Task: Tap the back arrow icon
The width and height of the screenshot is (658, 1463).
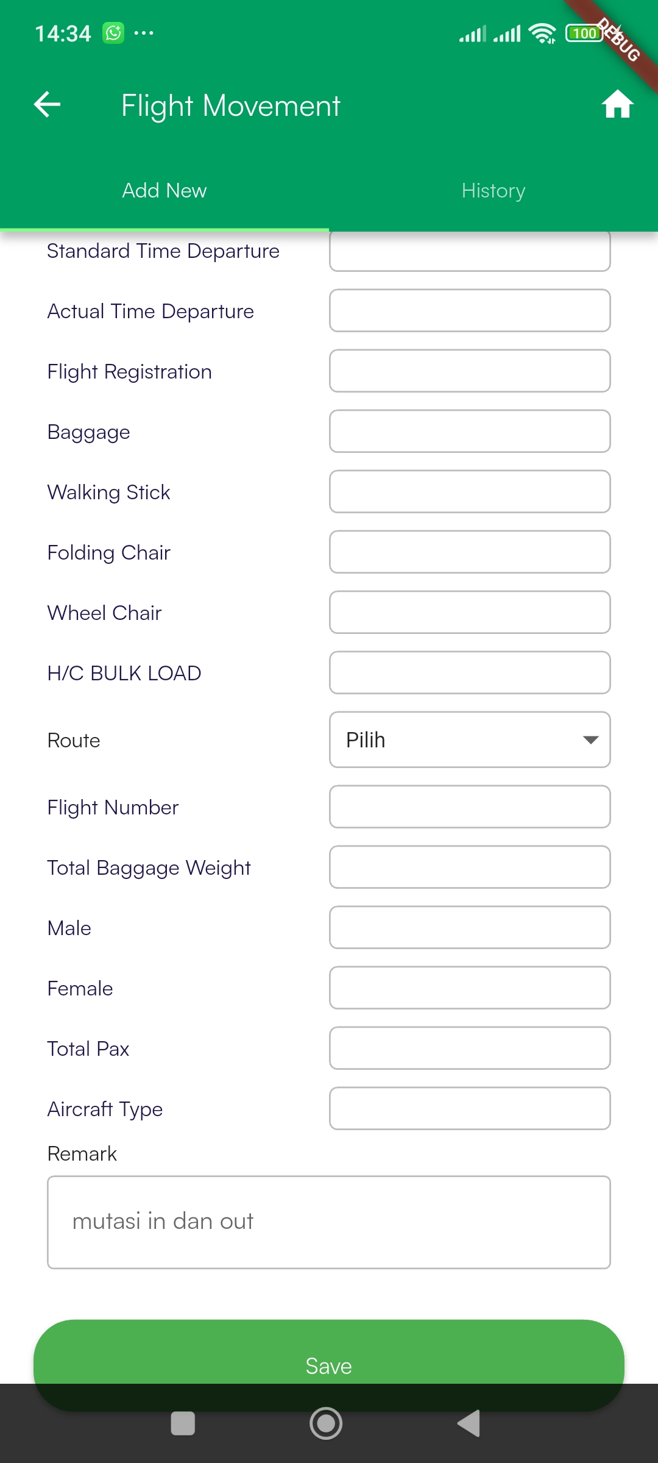Action: click(x=47, y=104)
